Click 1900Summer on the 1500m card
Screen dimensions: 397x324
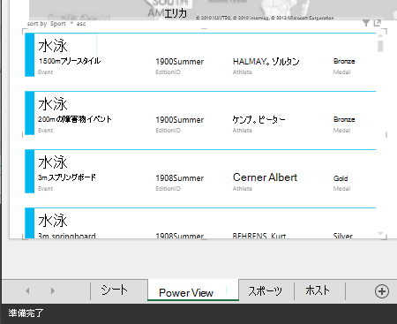pyautogui.click(x=180, y=62)
